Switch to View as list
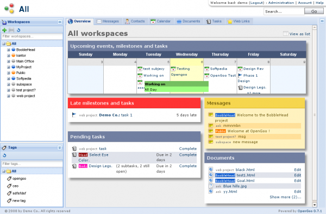This screenshot has height=214, width=326. [297, 34]
